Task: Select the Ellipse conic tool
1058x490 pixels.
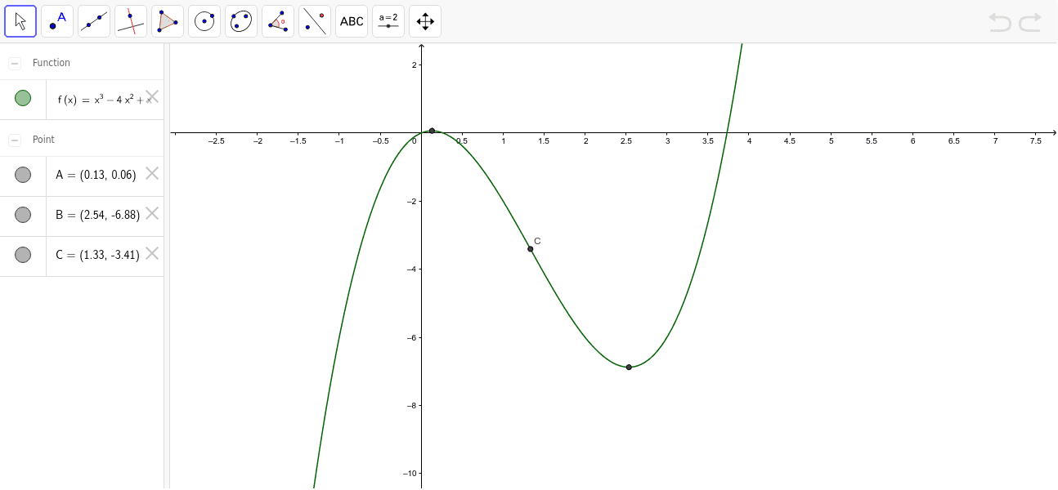Action: point(241,21)
